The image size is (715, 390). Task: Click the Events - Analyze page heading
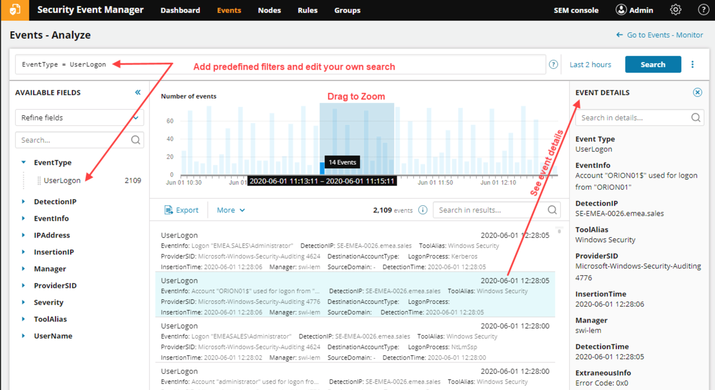50,35
